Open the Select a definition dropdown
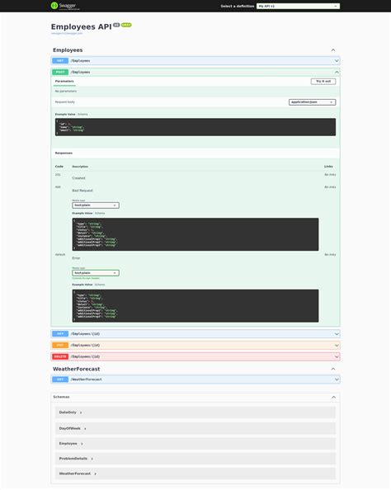The image size is (391, 490). [298, 6]
